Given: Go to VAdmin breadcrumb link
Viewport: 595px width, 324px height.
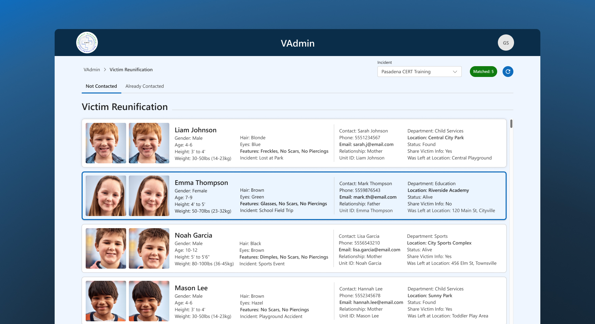Looking at the screenshot, I should [x=92, y=70].
